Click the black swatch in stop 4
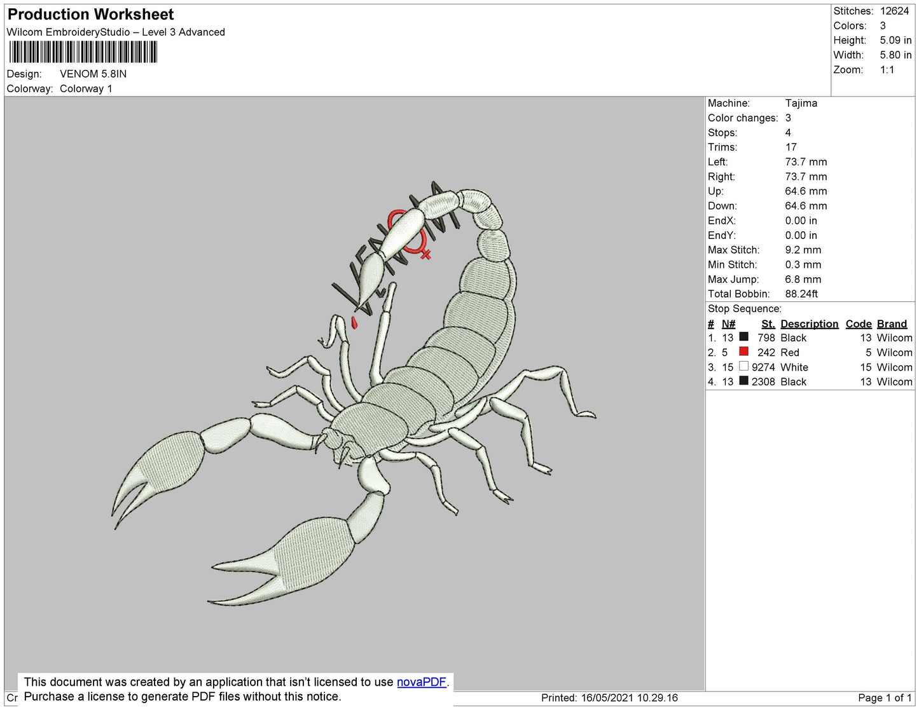This screenshot has width=919, height=710. (x=743, y=381)
